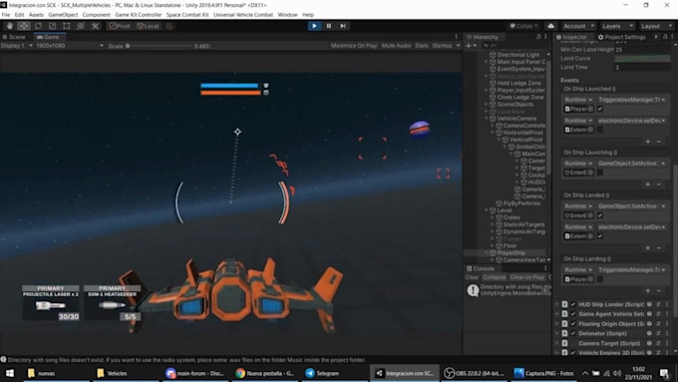
Task: Select the Scale tool in the toolbar
Action: pyautogui.click(x=52, y=26)
